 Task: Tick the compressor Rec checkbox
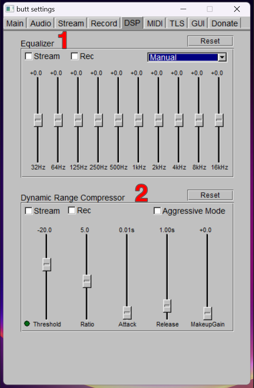tap(72, 210)
